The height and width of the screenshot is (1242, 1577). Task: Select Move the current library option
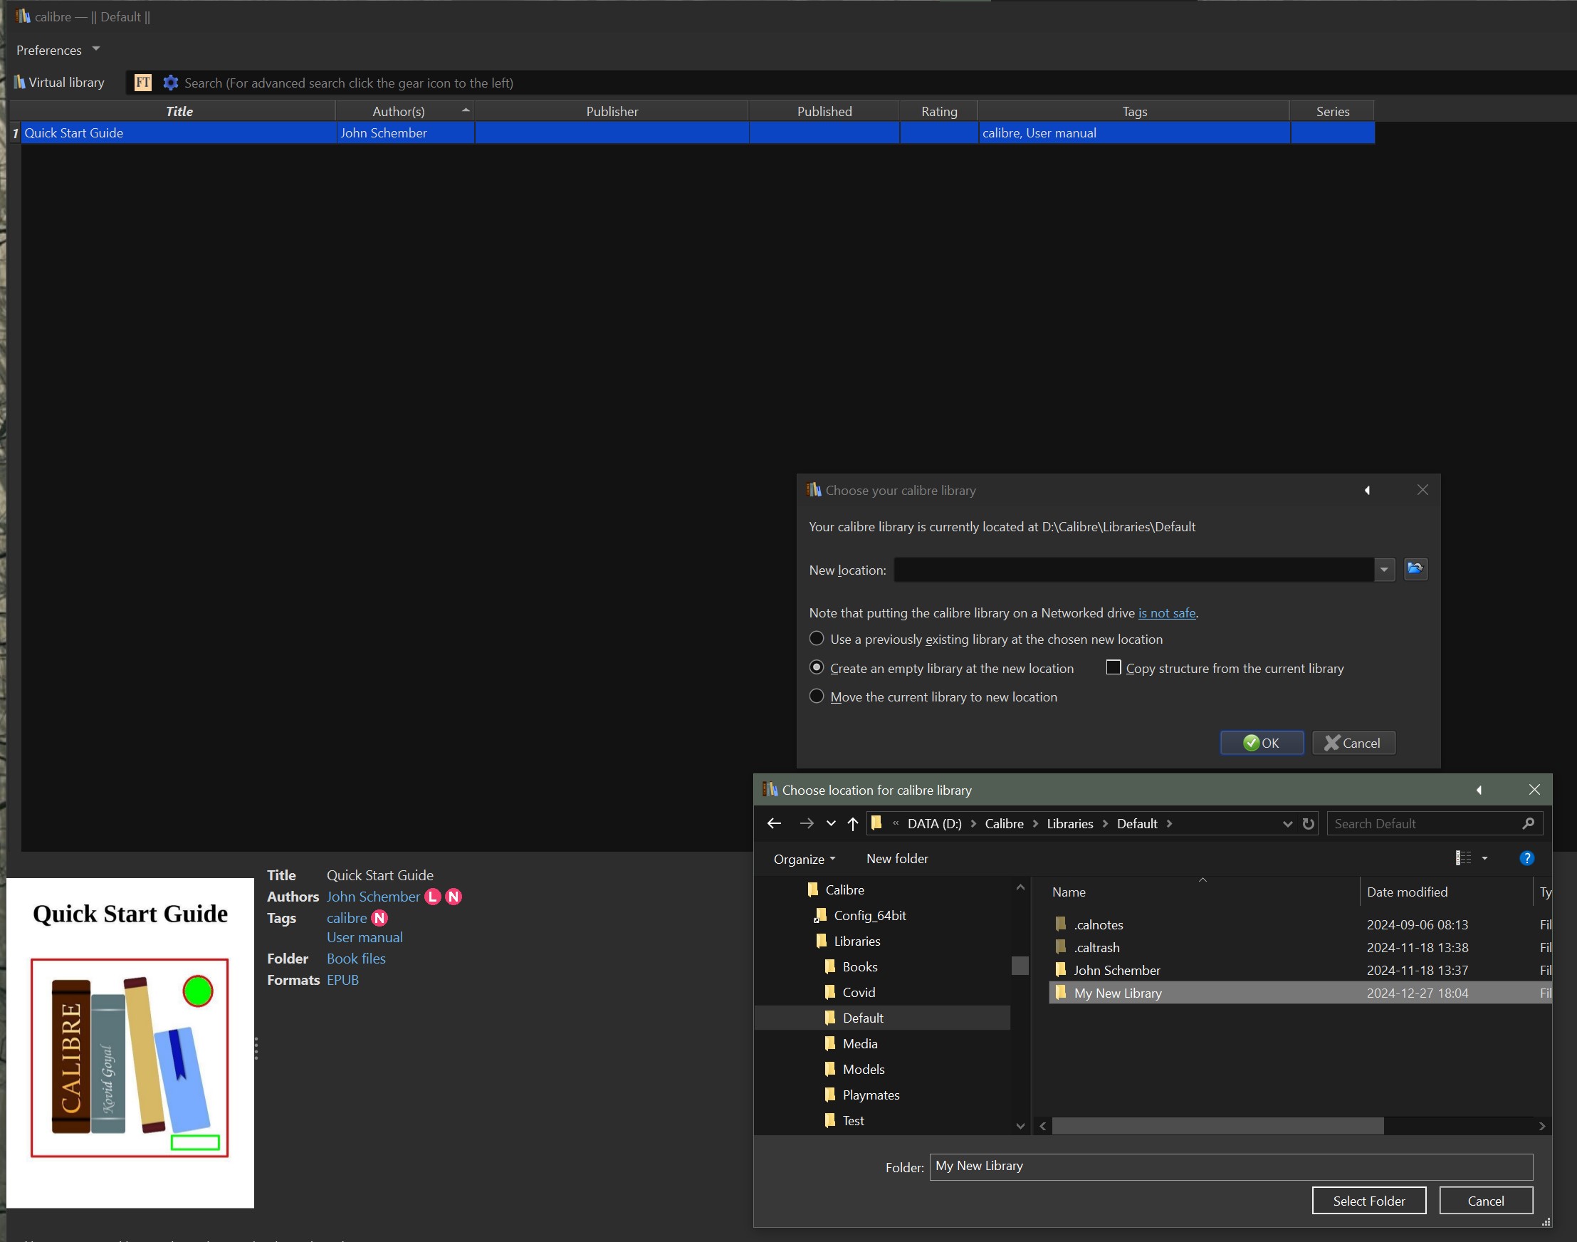[817, 696]
